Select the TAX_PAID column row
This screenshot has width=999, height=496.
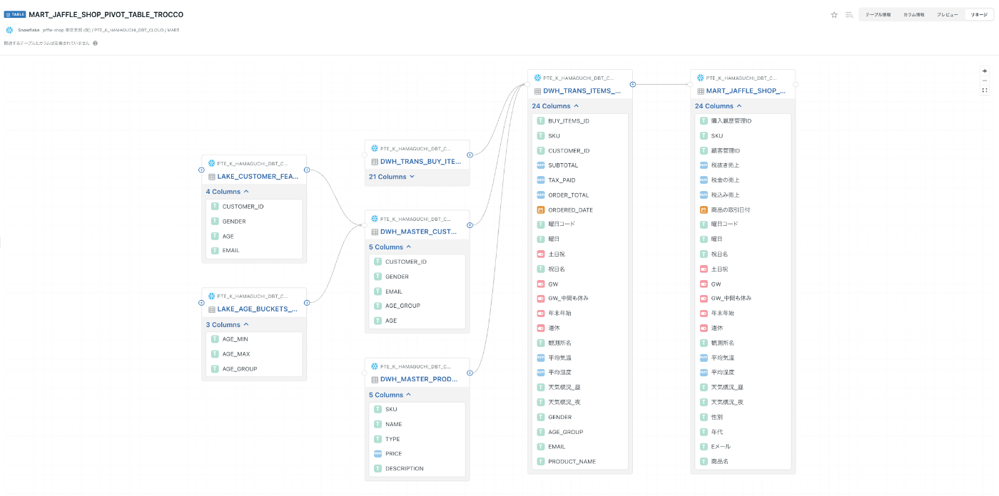coord(580,180)
